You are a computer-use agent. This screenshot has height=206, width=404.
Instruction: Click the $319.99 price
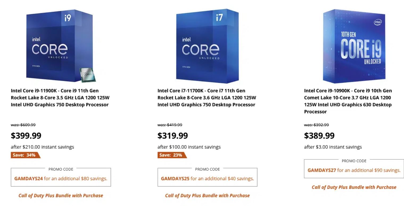pos(173,136)
